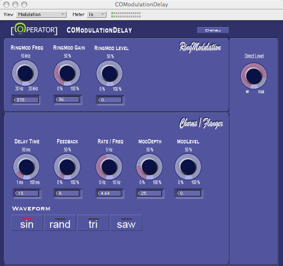Click the Direct Level knob
This screenshot has height=266, width=283.
254,76
